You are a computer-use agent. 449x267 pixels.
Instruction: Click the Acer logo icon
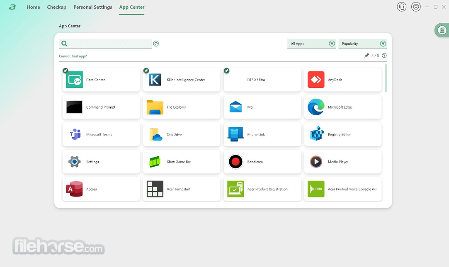[12, 7]
